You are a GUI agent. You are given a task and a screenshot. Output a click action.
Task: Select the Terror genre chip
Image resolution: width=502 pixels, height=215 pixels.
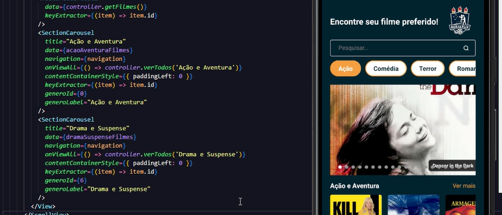pyautogui.click(x=427, y=69)
